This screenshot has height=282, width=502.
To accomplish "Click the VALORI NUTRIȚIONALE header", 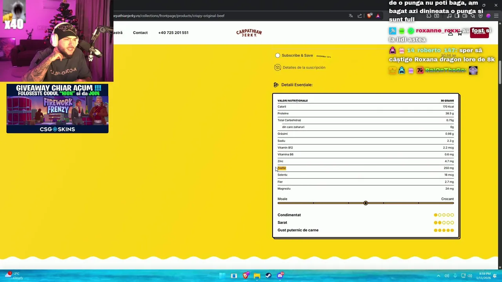I will 293,101.
